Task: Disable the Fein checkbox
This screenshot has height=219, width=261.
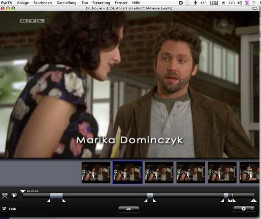Action: click(x=4, y=209)
